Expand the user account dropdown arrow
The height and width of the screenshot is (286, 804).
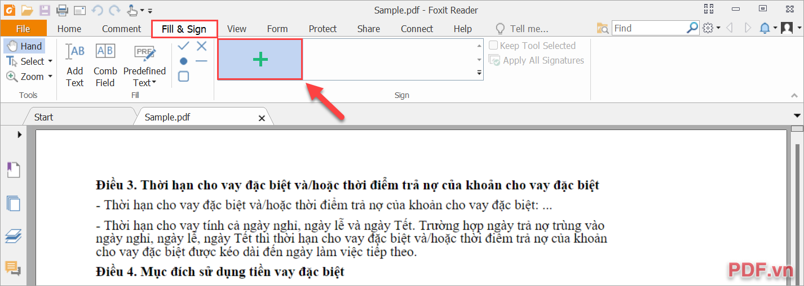tap(798, 28)
